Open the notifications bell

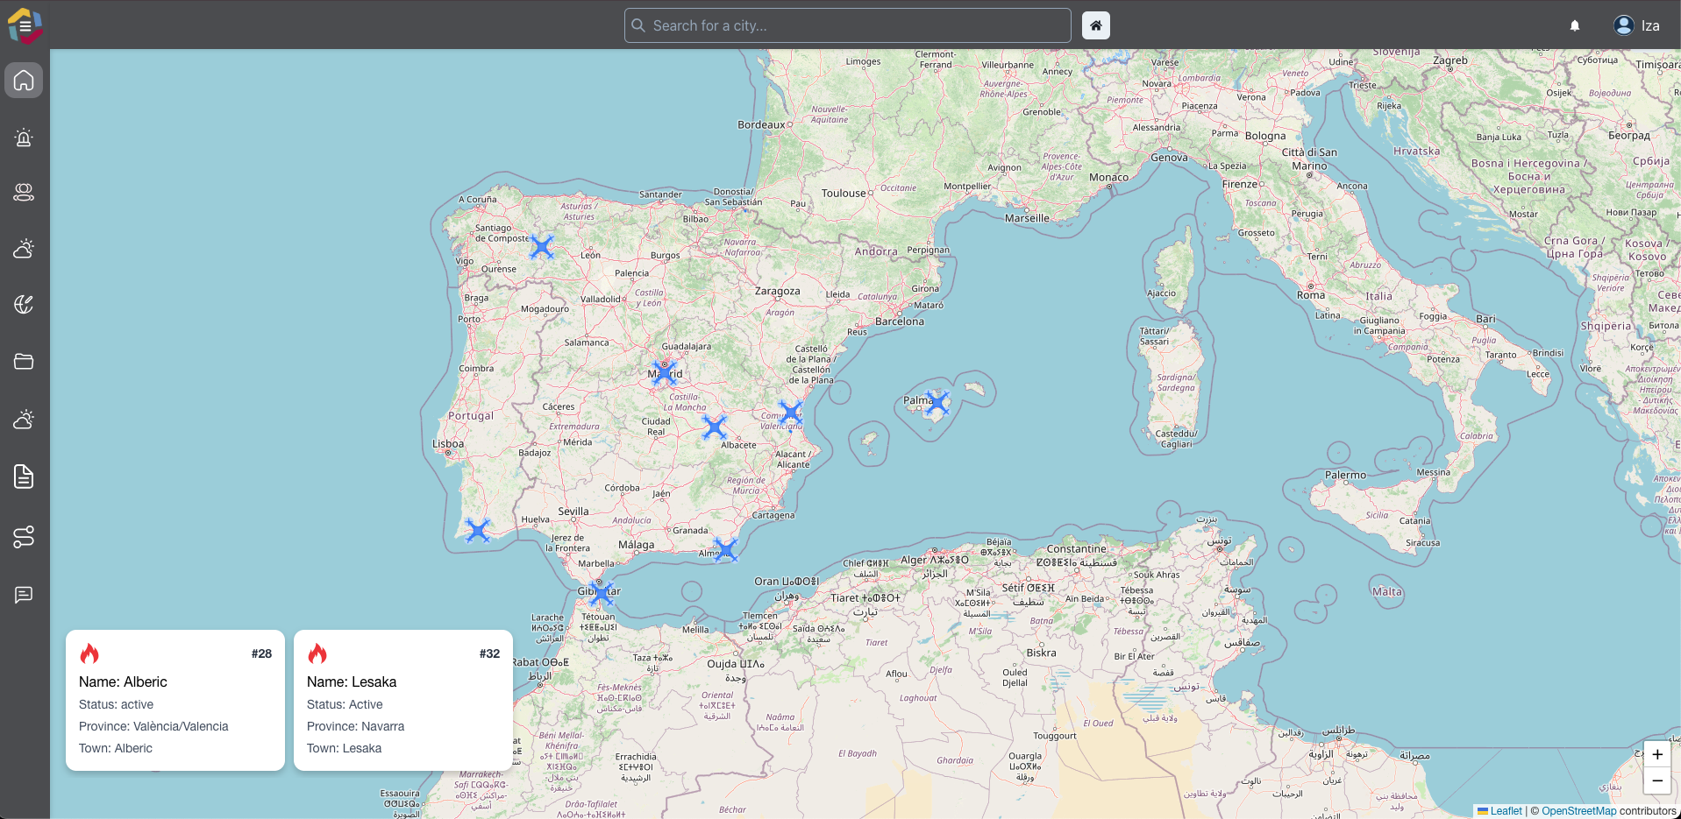[x=1574, y=25]
